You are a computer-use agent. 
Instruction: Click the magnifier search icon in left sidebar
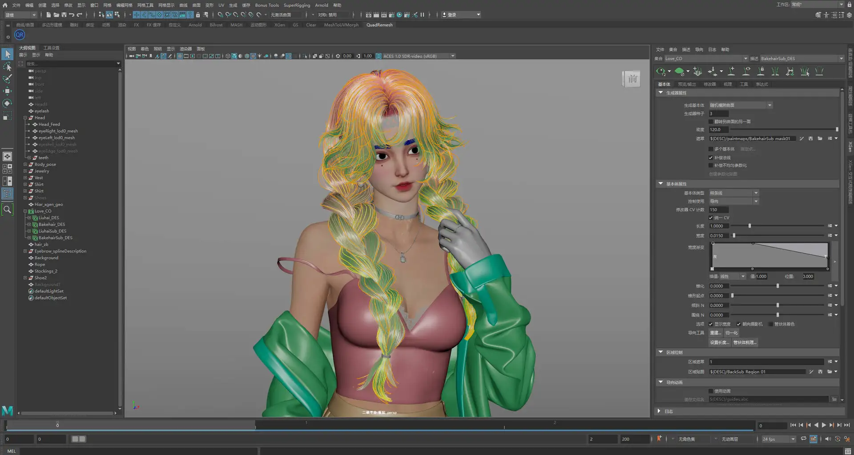(x=7, y=209)
